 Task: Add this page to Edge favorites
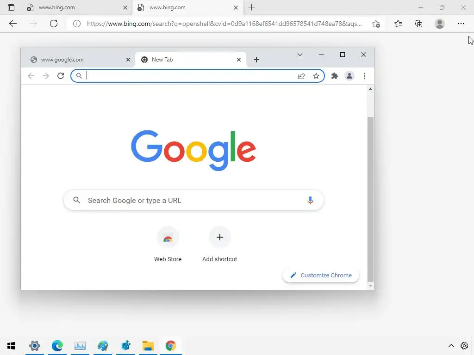[x=376, y=24]
